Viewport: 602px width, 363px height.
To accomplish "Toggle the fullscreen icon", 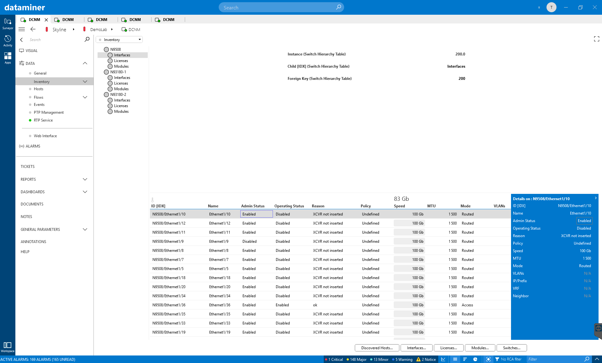I will (x=596, y=39).
